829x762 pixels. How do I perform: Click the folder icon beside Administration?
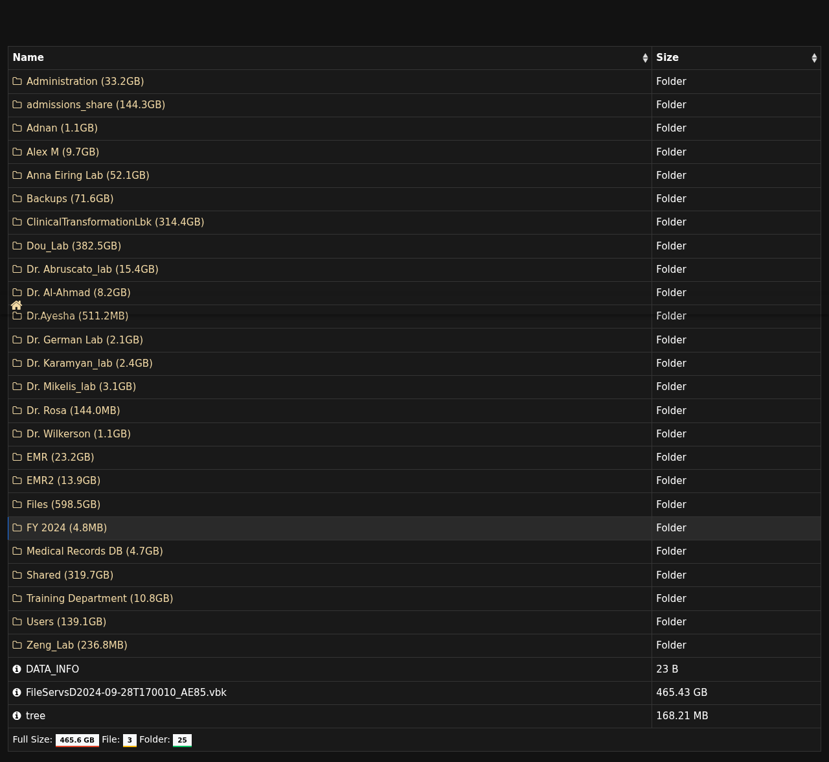point(17,82)
